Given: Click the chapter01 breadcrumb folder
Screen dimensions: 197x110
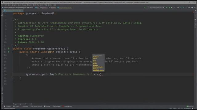Looking at the screenshot, I should coord(52,8).
